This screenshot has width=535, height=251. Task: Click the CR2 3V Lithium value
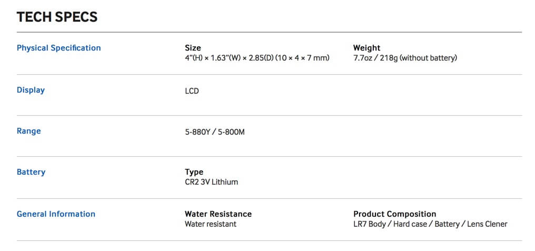coord(212,182)
